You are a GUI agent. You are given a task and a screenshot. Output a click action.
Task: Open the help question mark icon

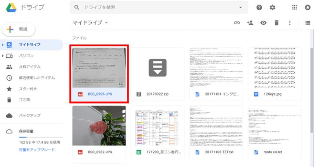259,7
